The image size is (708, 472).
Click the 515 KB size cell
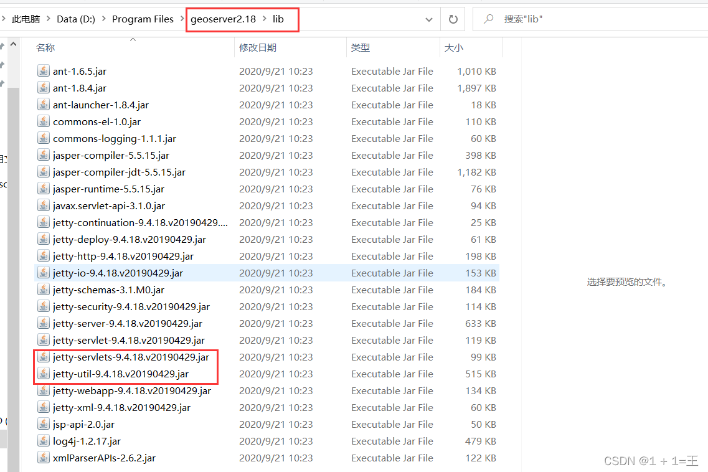[481, 374]
